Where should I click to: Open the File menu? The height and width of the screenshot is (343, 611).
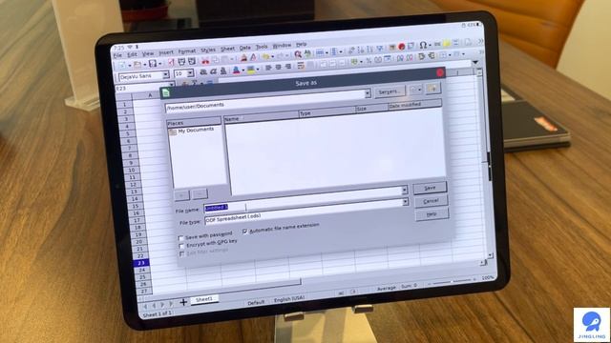pyautogui.click(x=117, y=56)
